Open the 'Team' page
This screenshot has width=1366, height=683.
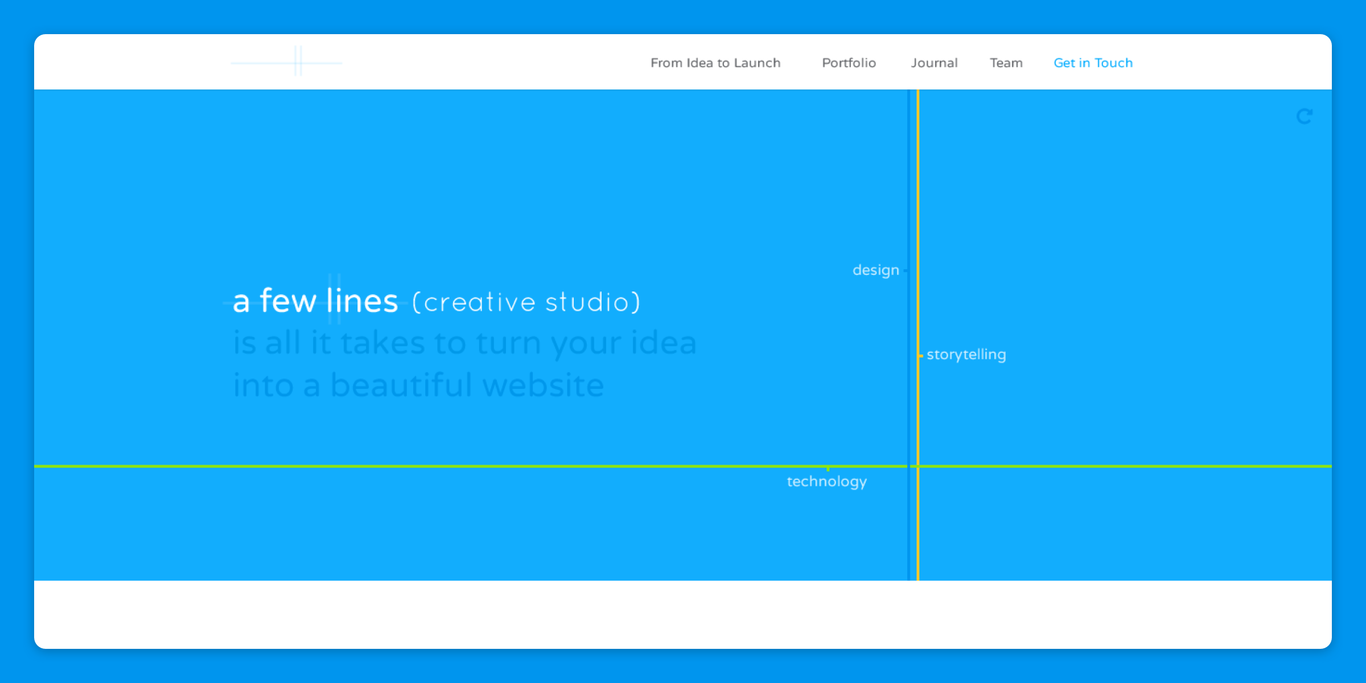coord(1006,63)
